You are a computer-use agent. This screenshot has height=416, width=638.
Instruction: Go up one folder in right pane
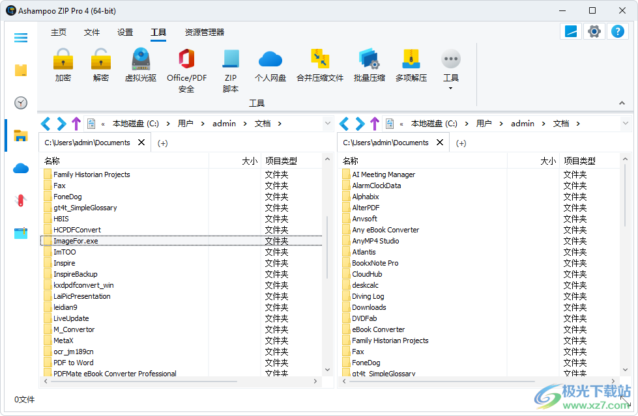point(375,124)
